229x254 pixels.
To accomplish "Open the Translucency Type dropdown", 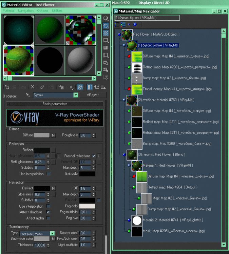I will (x=52, y=234).
